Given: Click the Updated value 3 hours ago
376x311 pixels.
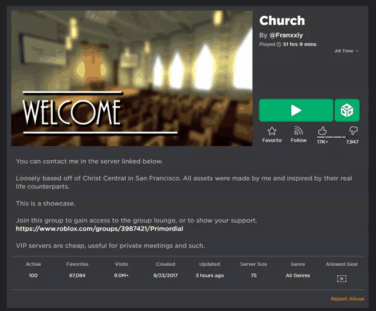Looking at the screenshot, I should coord(210,276).
